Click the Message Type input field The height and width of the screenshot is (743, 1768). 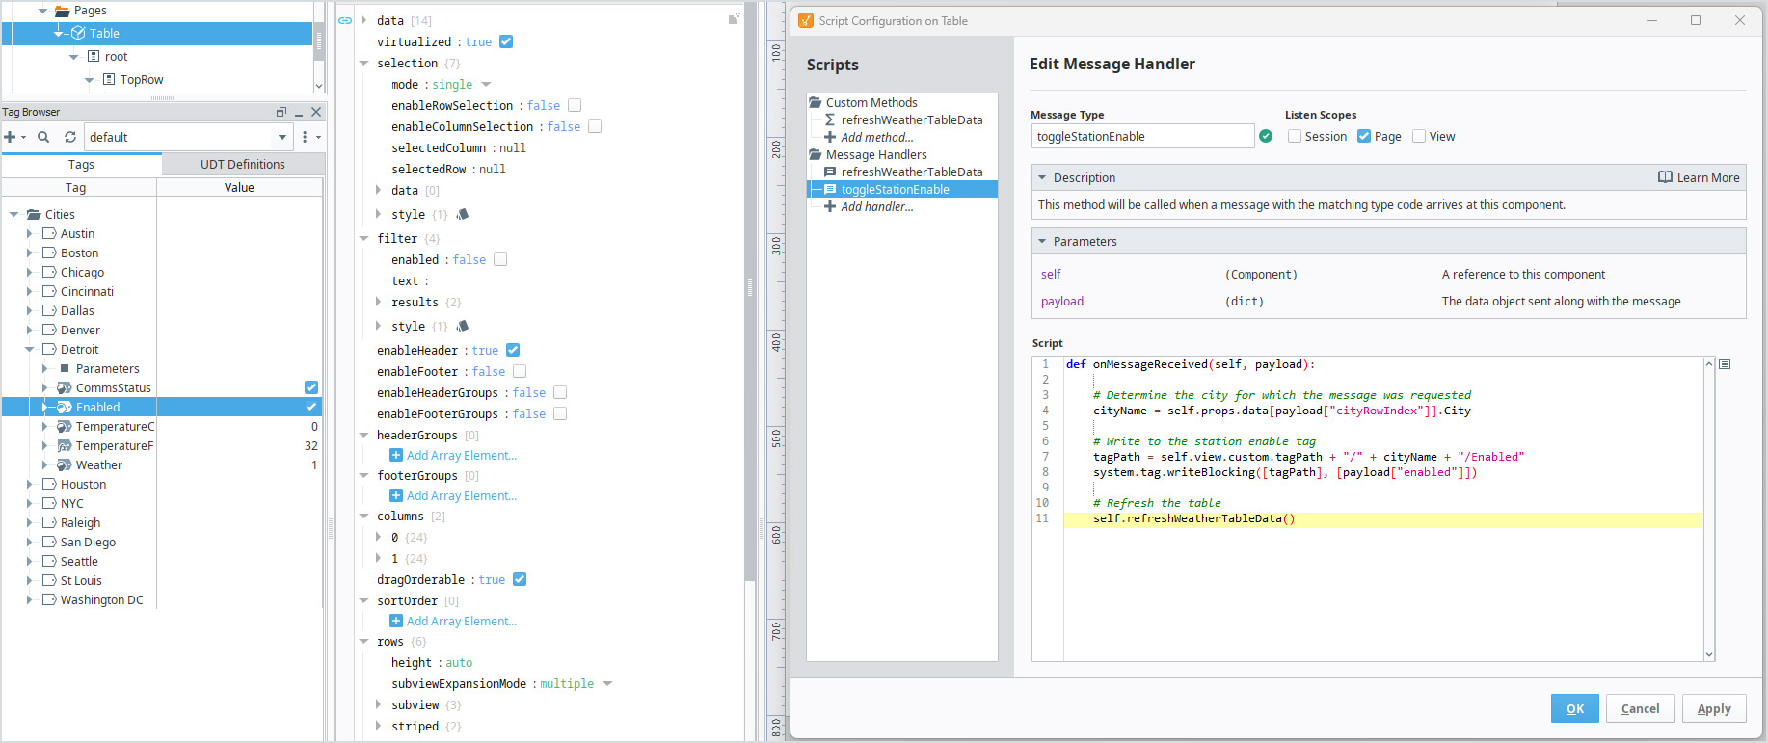(x=1141, y=136)
